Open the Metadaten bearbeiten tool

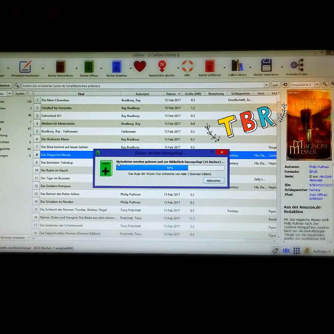click(x=25, y=67)
